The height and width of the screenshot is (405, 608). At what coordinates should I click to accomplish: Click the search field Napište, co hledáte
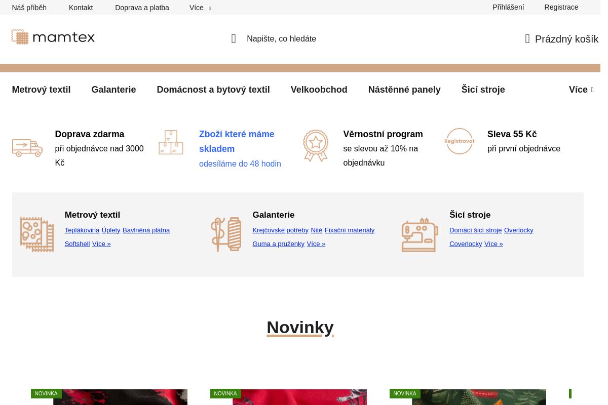tap(281, 39)
